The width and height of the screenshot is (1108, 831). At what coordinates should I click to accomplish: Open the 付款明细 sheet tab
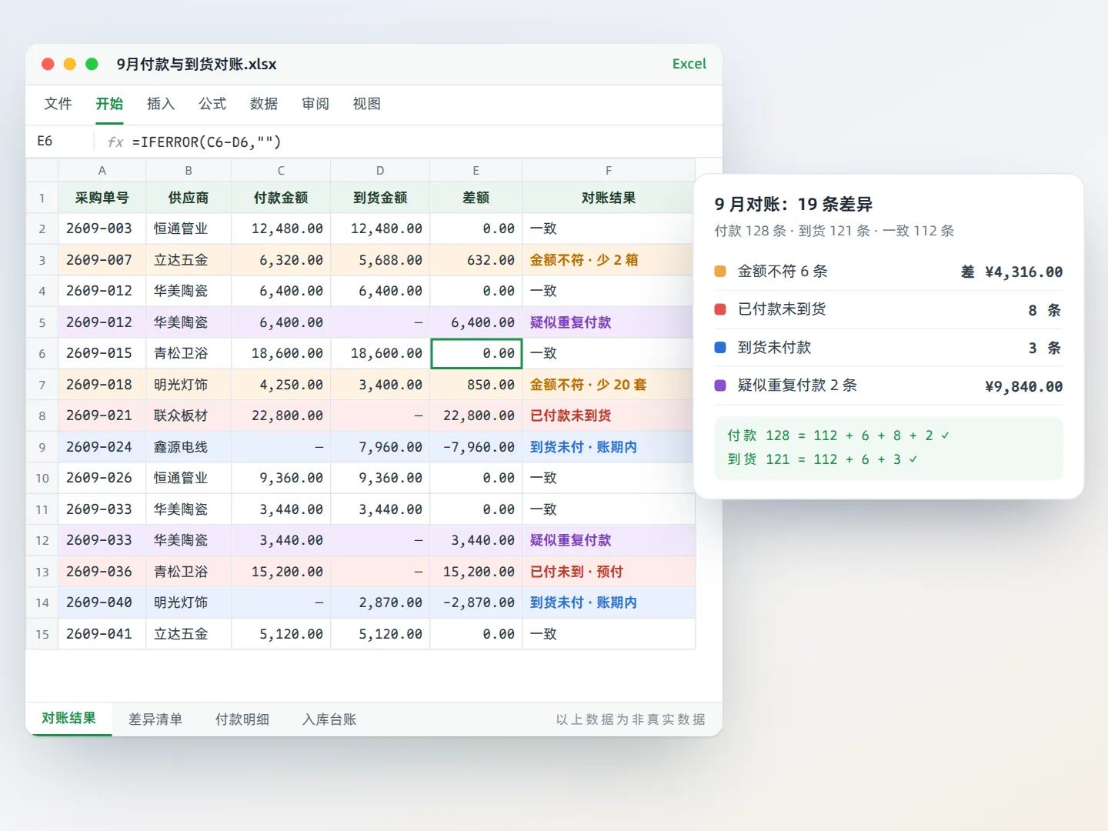click(242, 719)
